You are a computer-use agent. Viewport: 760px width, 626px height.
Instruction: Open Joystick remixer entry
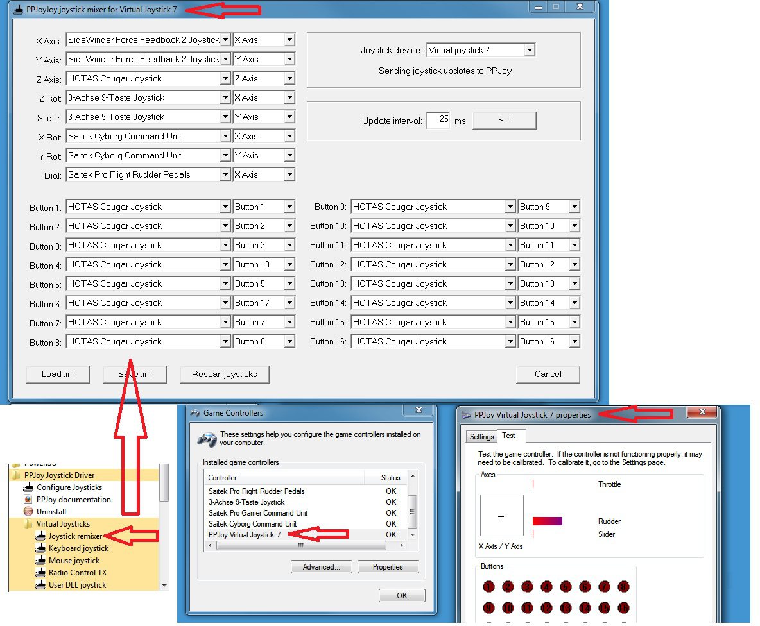click(75, 536)
